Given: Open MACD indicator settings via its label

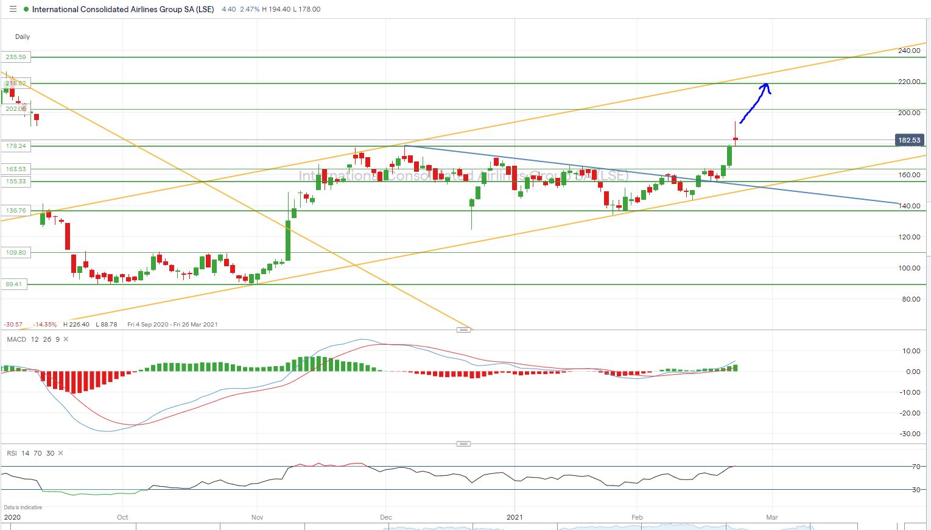Looking at the screenshot, I should [x=16, y=339].
